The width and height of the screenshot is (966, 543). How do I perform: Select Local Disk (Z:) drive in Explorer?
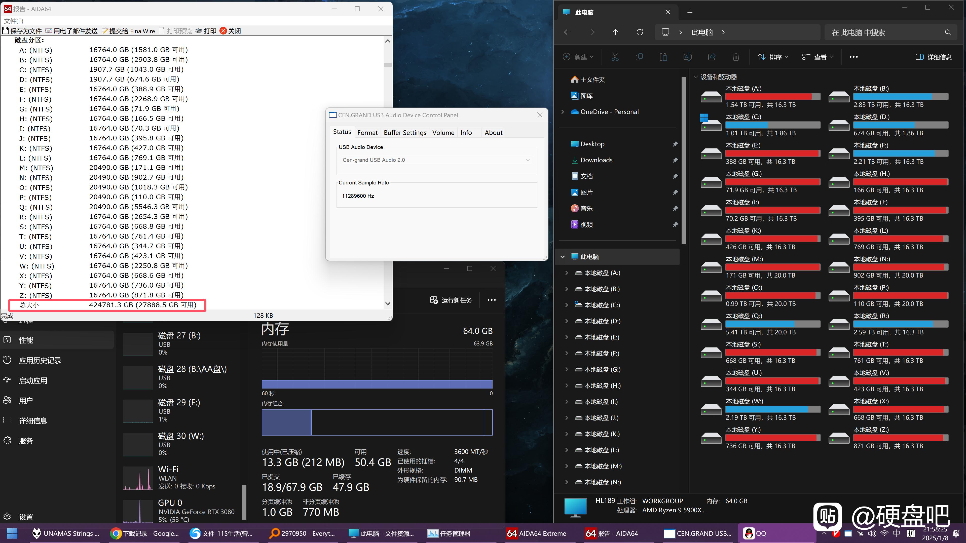[888, 438]
